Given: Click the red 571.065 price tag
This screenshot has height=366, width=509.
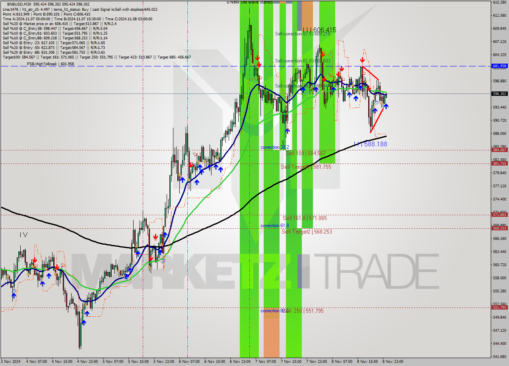Looking at the screenshot, I should (499, 215).
